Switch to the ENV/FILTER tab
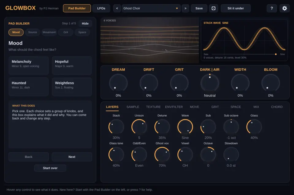294x195 pixels. click(x=174, y=107)
